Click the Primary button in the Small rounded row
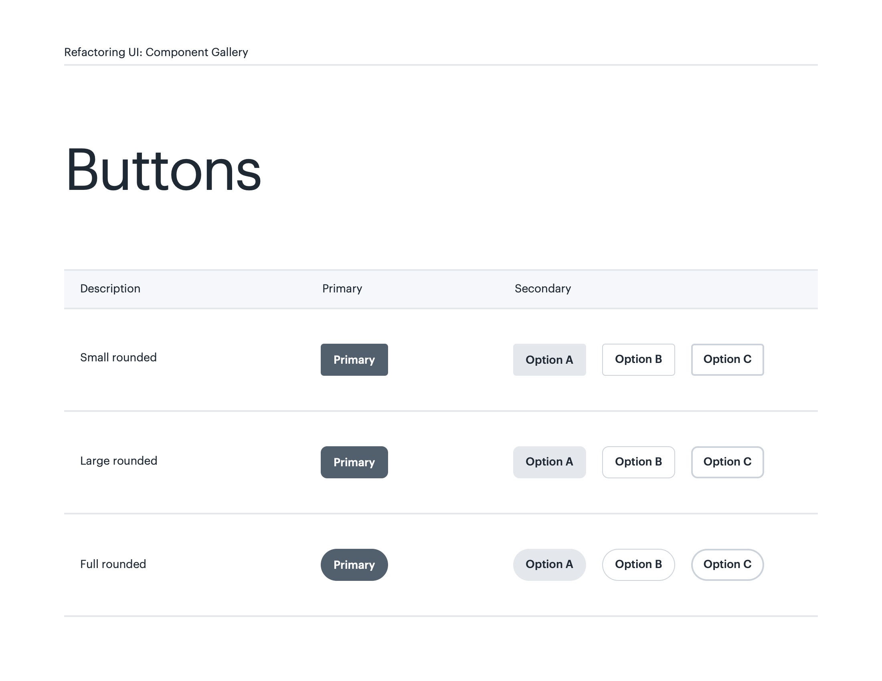The width and height of the screenshot is (882, 681). (x=354, y=359)
